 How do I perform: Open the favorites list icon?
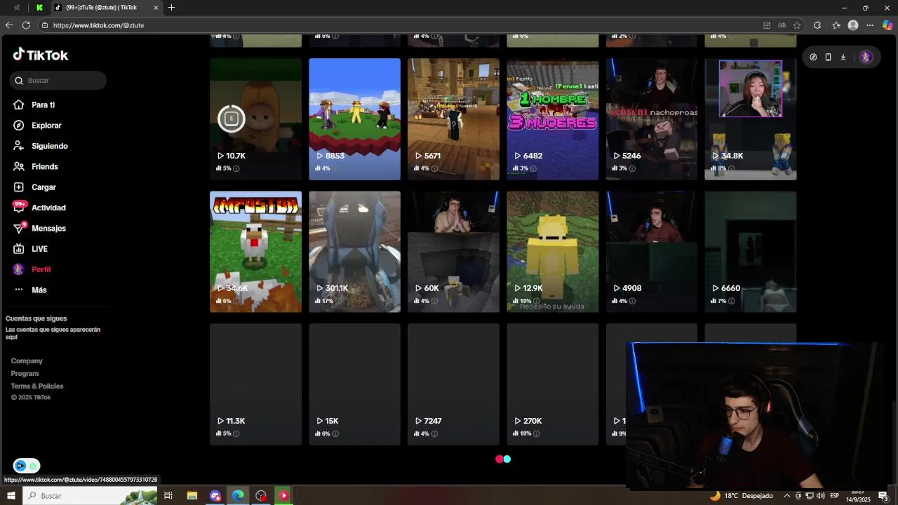(x=836, y=25)
